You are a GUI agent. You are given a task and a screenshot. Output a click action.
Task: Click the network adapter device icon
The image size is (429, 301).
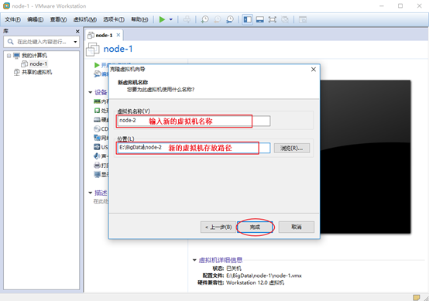coord(97,138)
